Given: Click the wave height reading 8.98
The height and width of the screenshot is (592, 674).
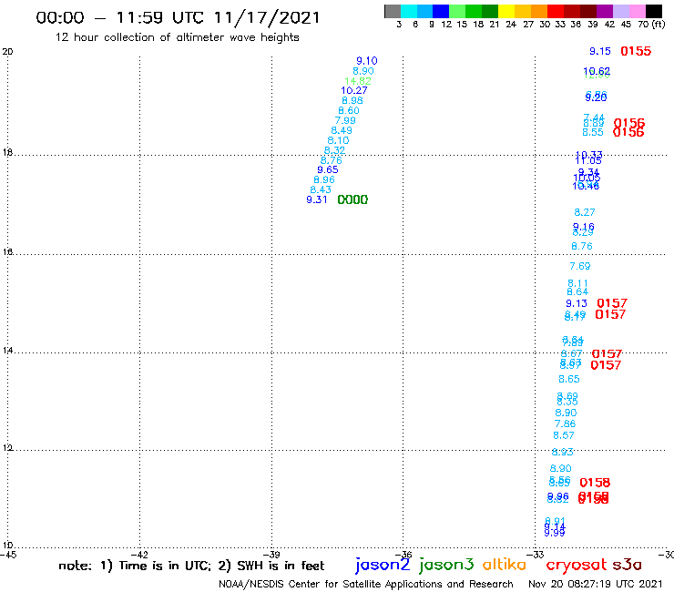Looking at the screenshot, I should (352, 100).
